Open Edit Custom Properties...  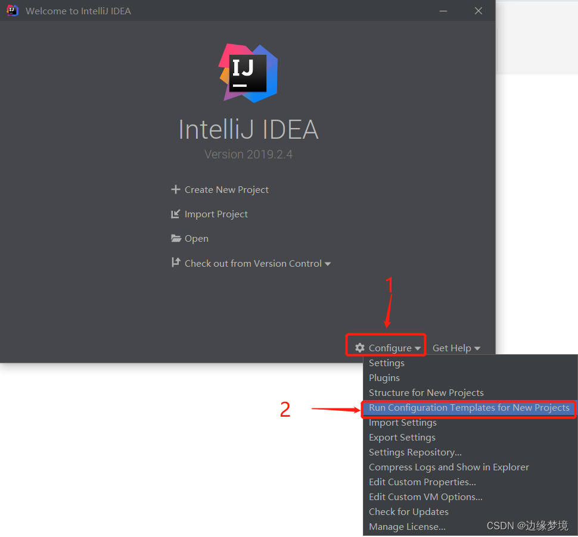pyautogui.click(x=470, y=482)
